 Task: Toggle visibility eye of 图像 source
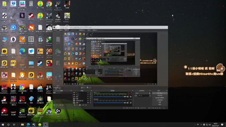click(x=88, y=98)
